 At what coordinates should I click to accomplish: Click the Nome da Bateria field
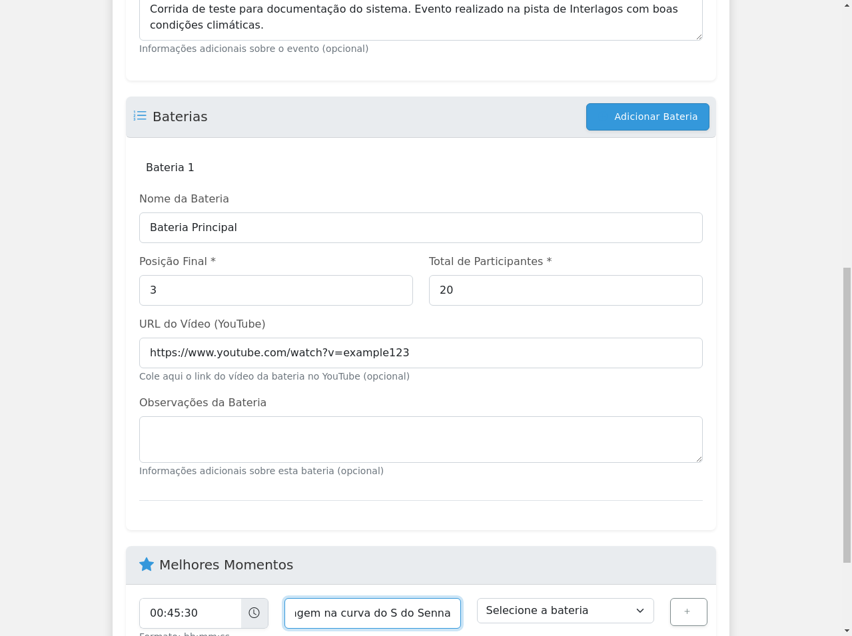coord(420,228)
